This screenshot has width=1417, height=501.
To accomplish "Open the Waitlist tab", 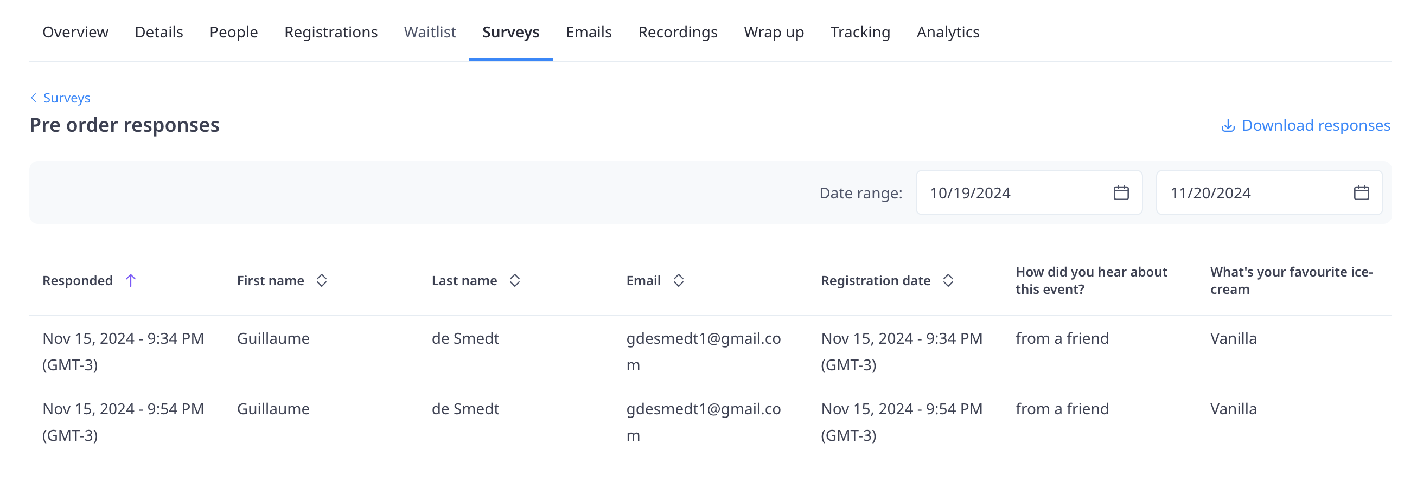I will click(430, 32).
